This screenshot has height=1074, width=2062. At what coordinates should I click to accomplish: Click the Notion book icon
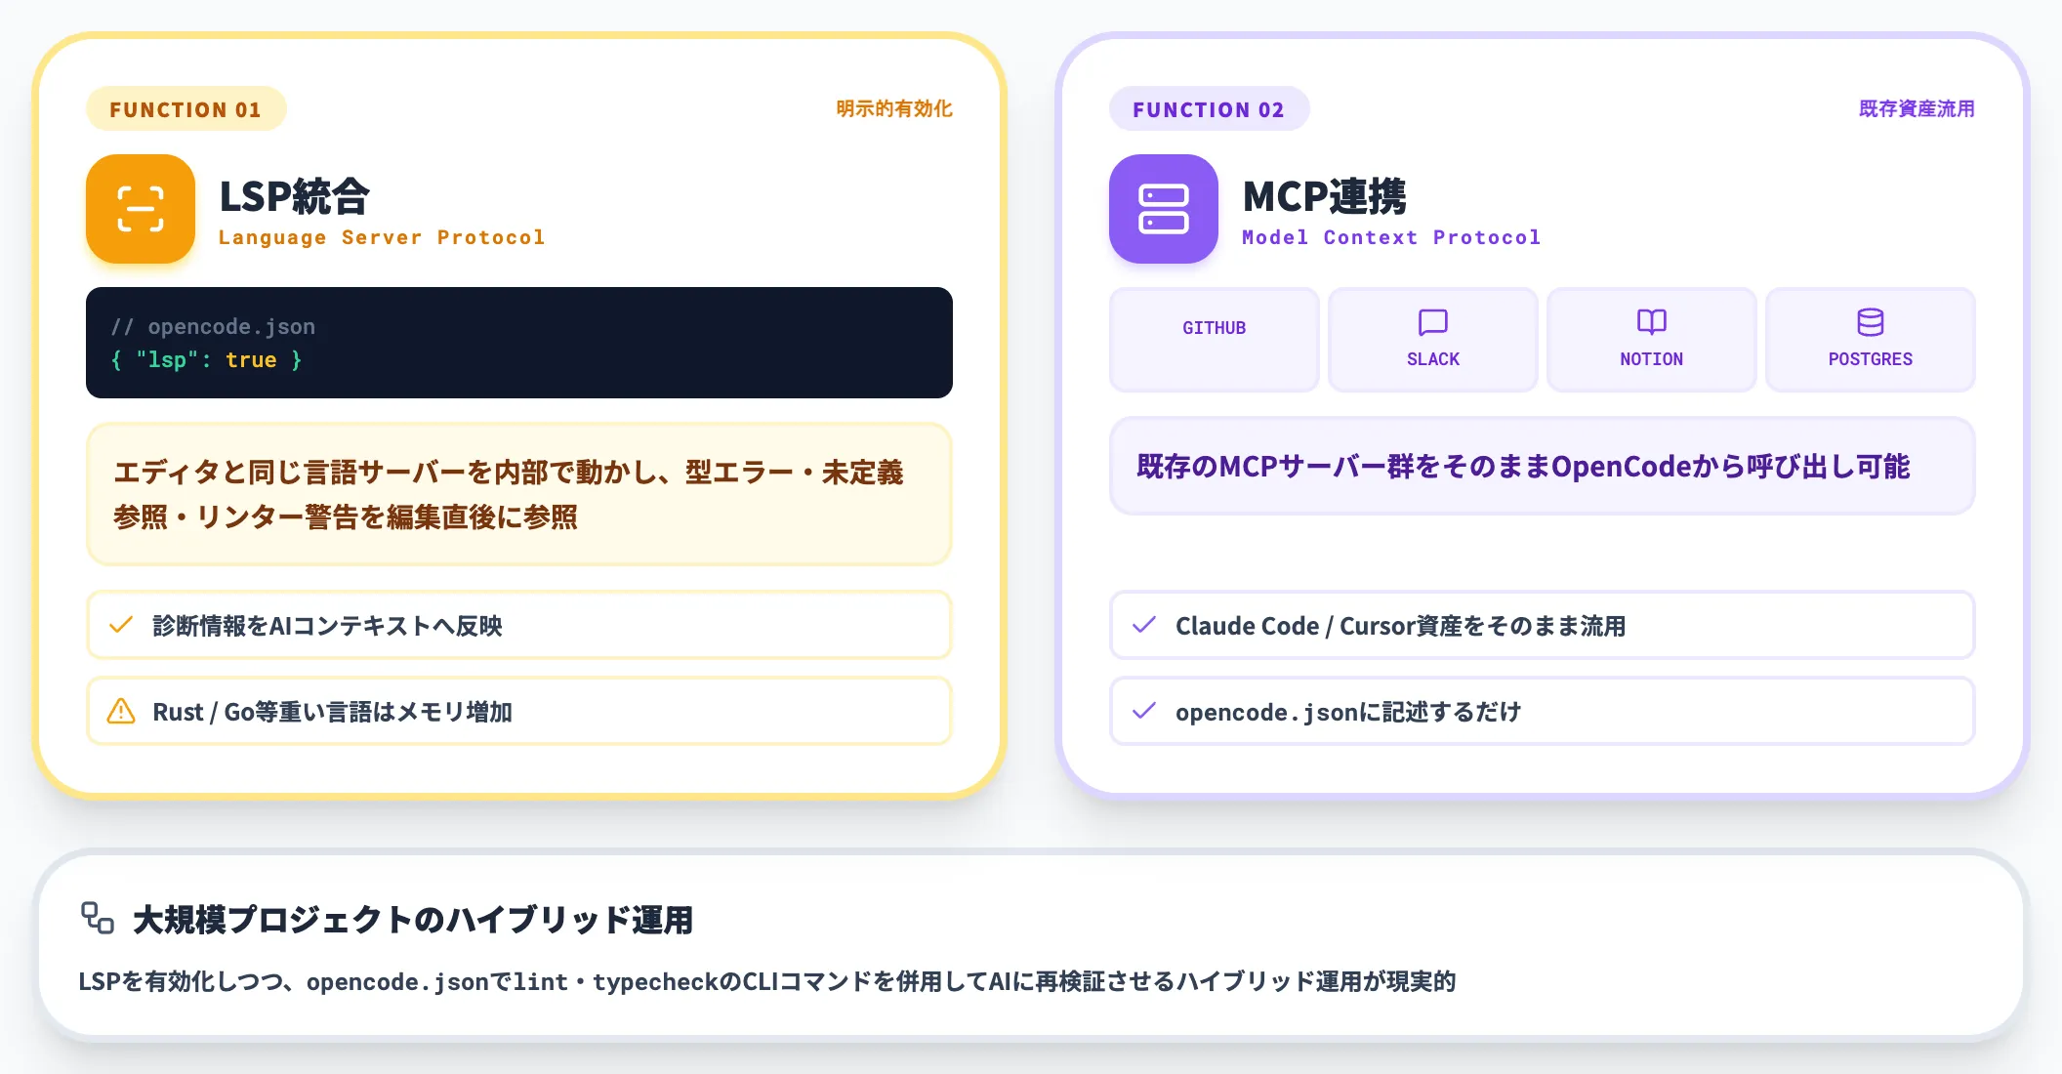[1652, 322]
